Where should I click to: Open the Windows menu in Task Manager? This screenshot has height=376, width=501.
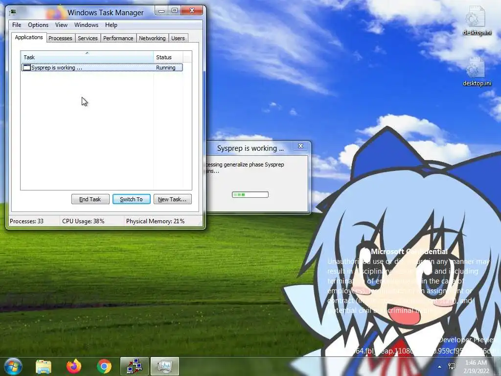(86, 25)
